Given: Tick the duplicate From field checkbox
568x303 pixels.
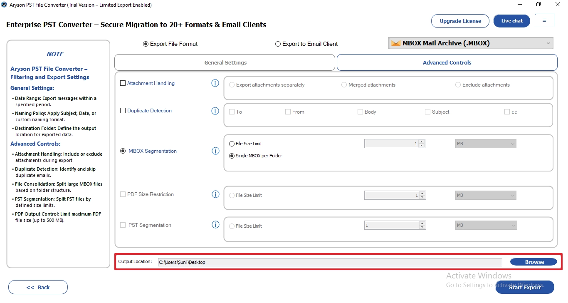Looking at the screenshot, I should coord(288,112).
